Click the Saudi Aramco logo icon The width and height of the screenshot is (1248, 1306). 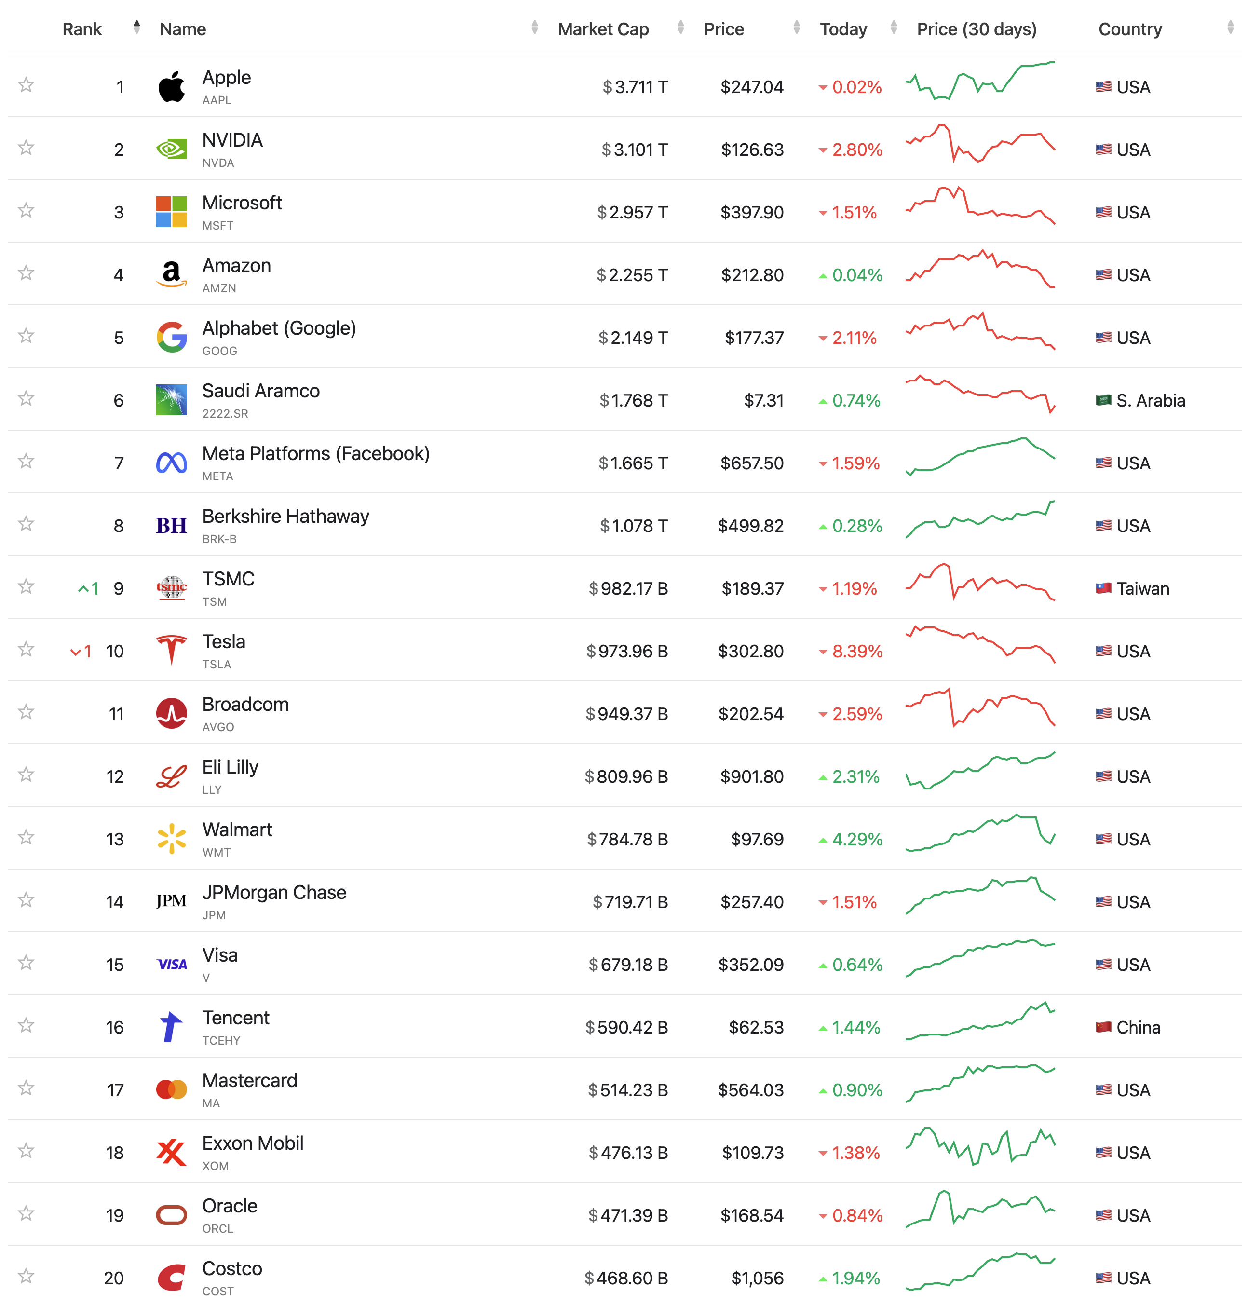pyautogui.click(x=172, y=400)
